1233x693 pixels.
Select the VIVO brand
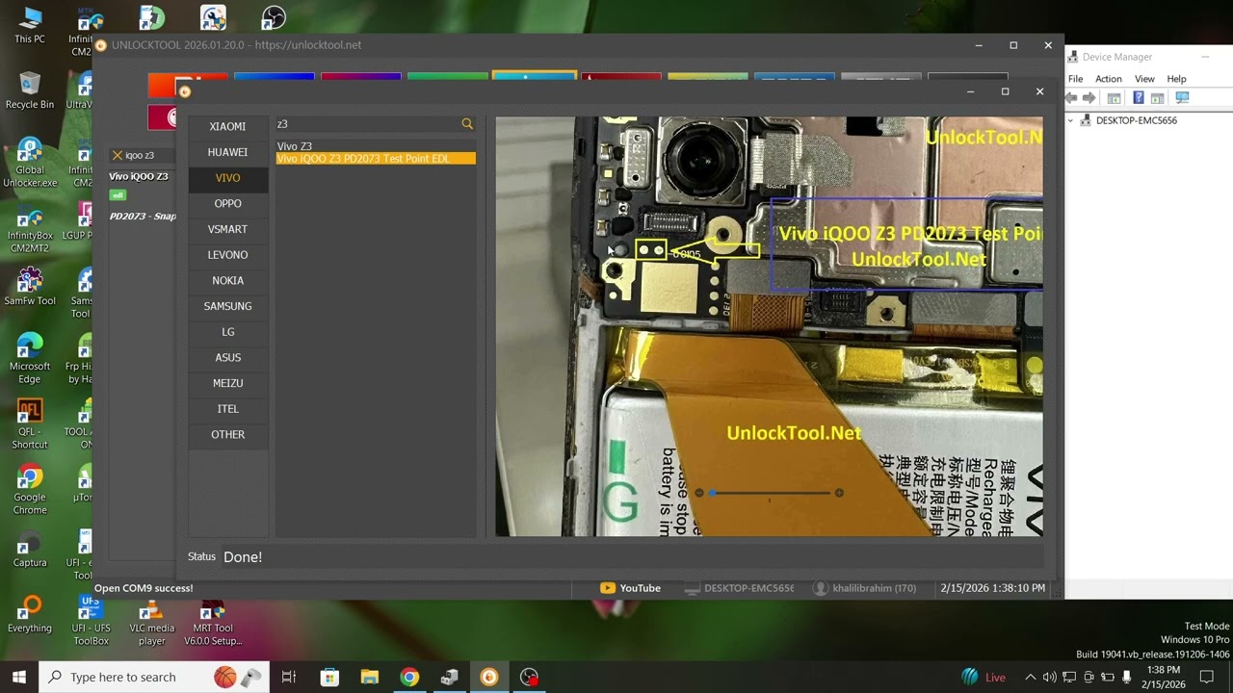(228, 178)
